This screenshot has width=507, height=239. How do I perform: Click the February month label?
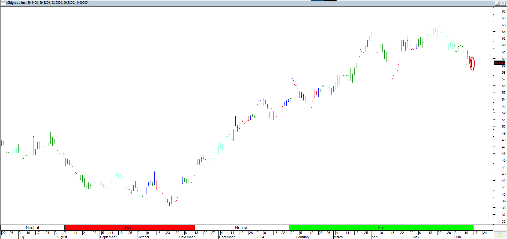303,237
